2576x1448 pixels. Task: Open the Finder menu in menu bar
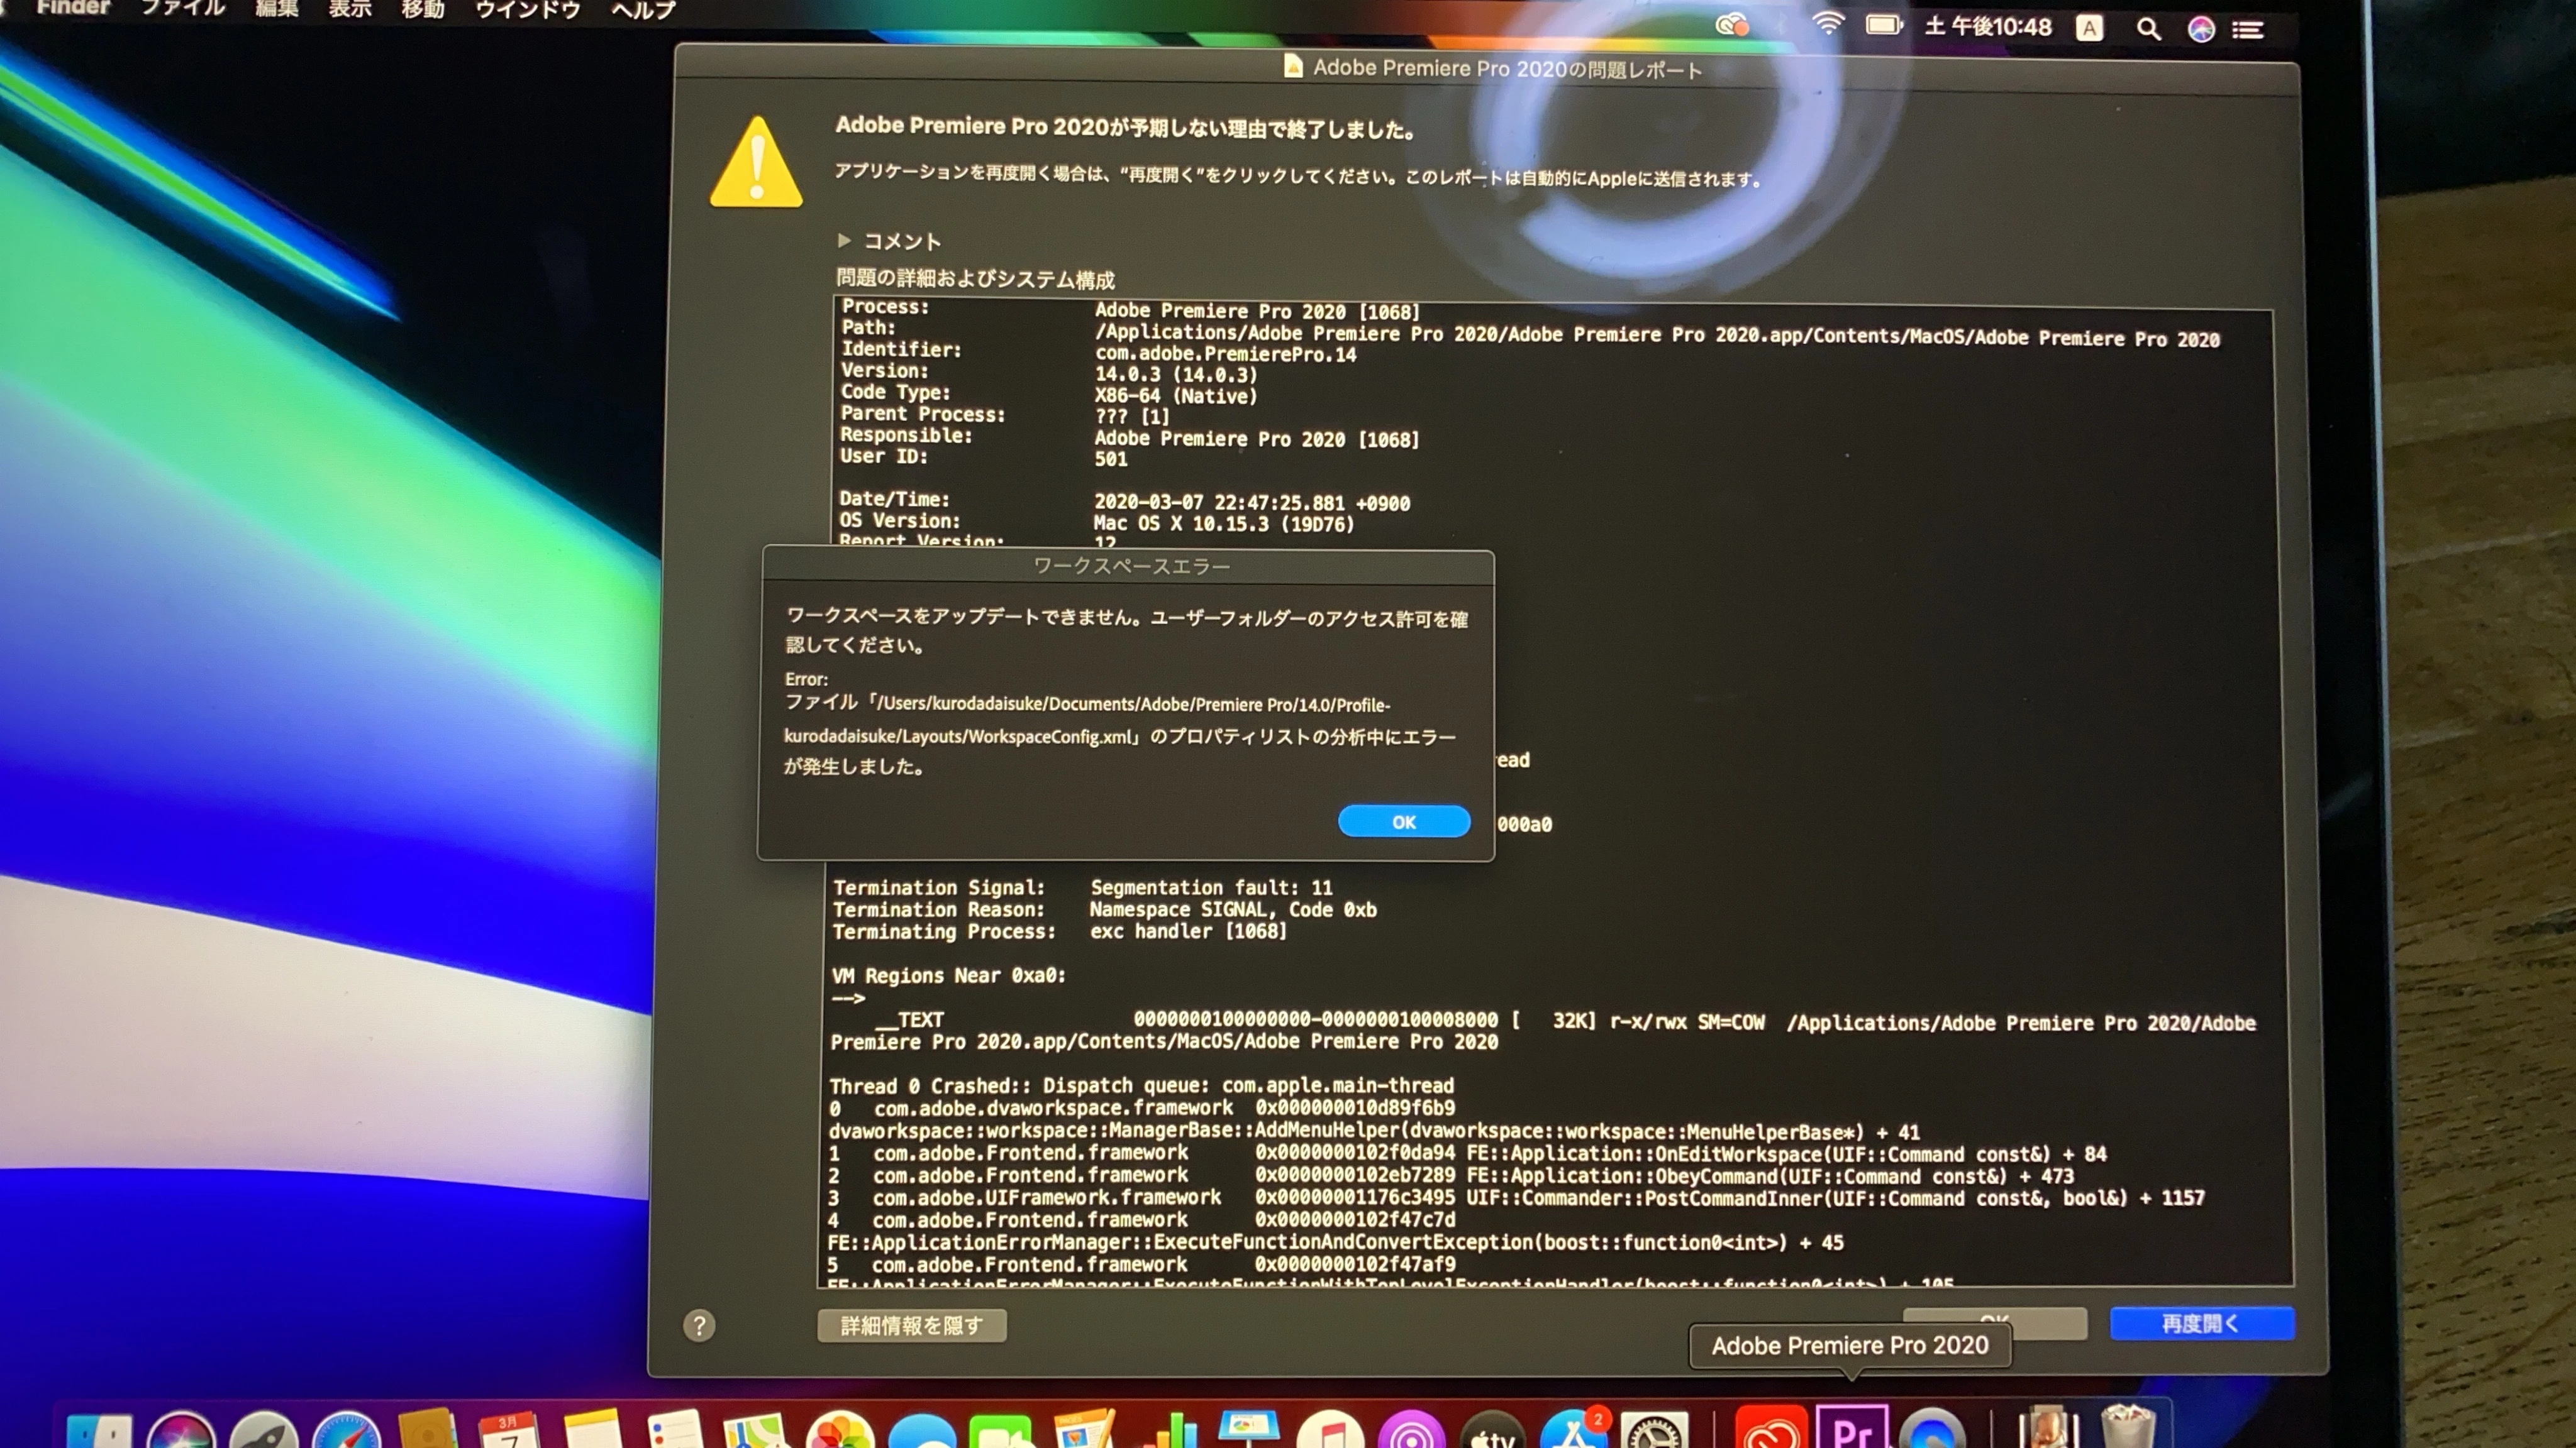pyautogui.click(x=72, y=8)
